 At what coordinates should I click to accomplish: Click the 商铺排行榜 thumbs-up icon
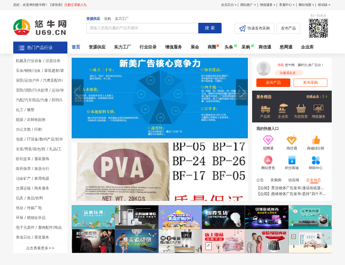pyautogui.click(x=316, y=140)
